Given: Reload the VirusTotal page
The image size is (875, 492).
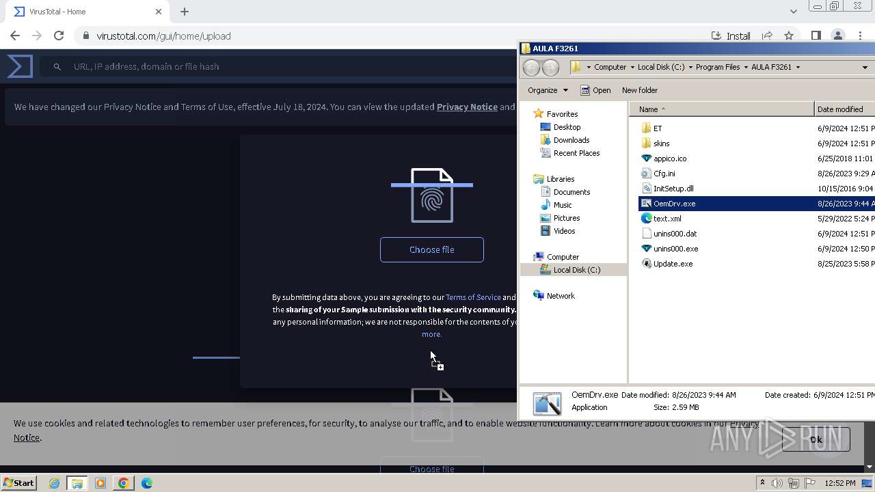Looking at the screenshot, I should click(59, 36).
